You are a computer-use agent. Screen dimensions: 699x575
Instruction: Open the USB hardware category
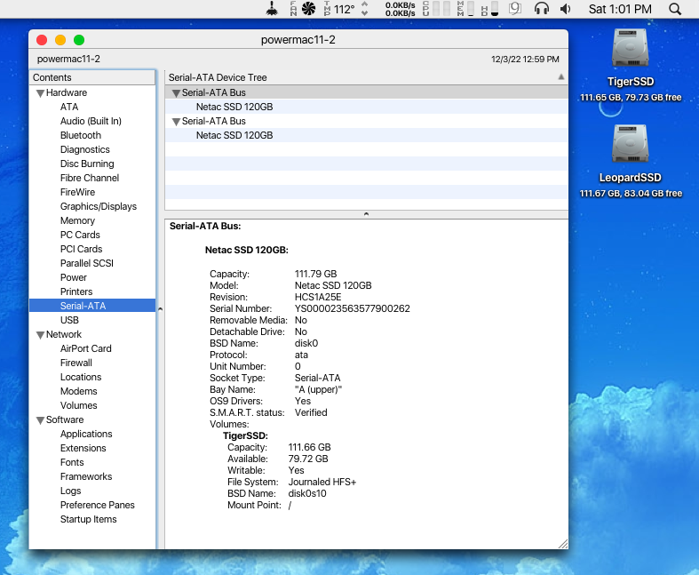pos(69,320)
